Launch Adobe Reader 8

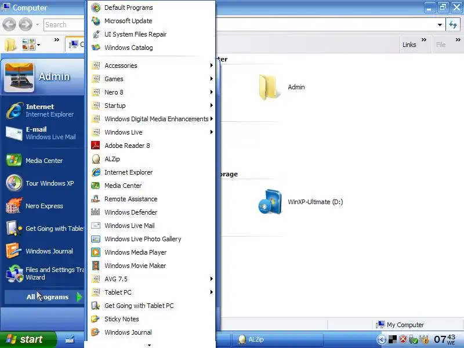(x=151, y=146)
